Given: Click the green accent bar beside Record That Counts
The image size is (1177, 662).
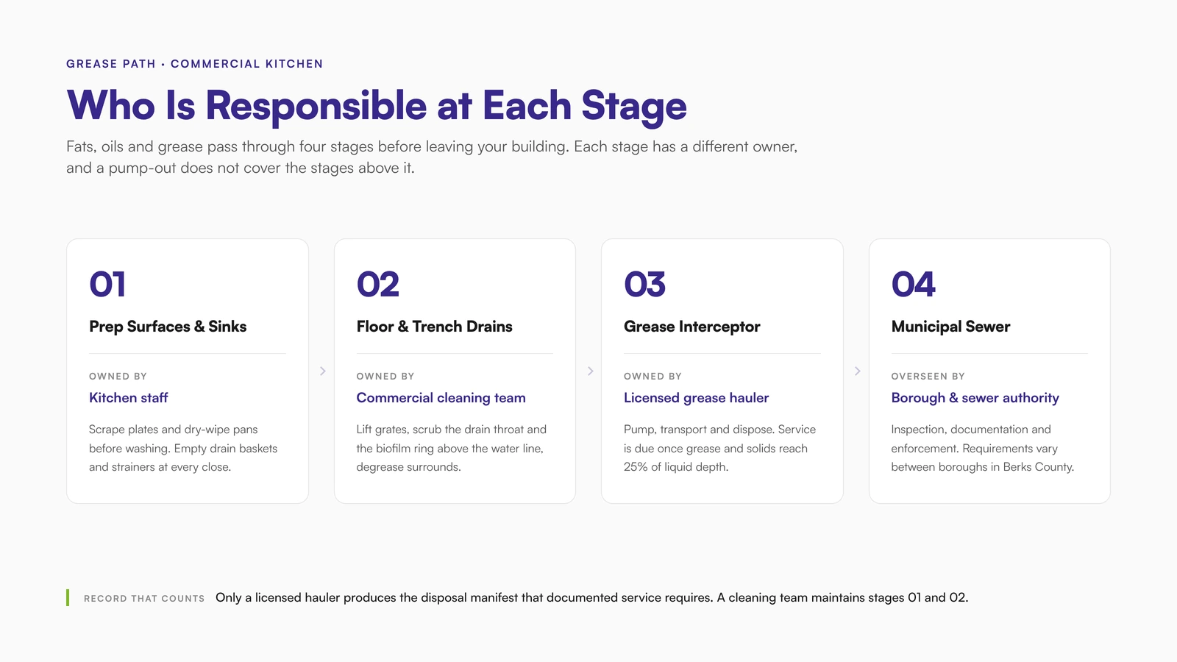Looking at the screenshot, I should pos(68,597).
